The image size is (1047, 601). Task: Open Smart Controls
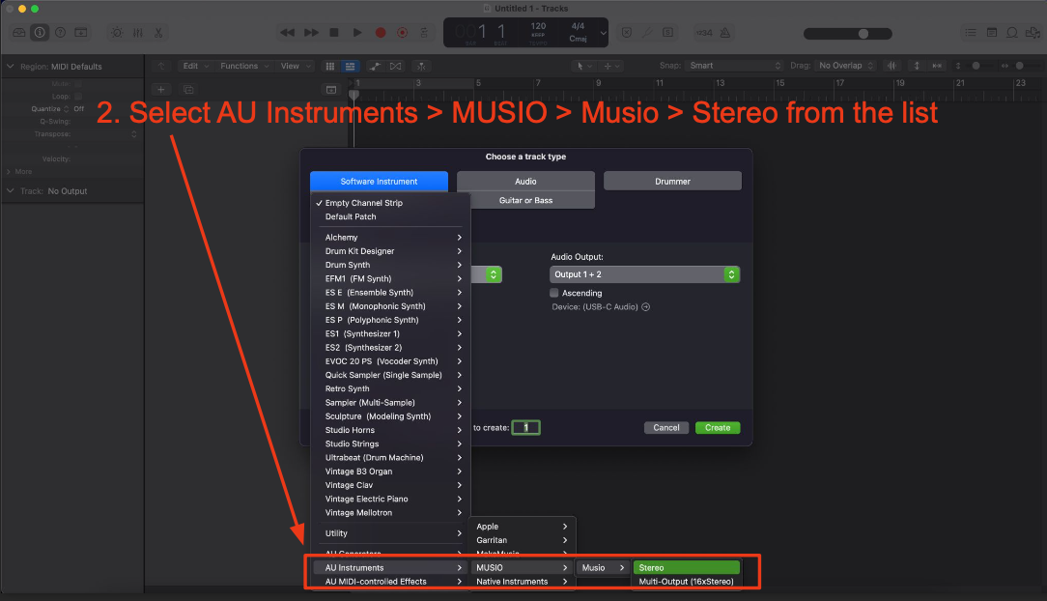(x=117, y=32)
